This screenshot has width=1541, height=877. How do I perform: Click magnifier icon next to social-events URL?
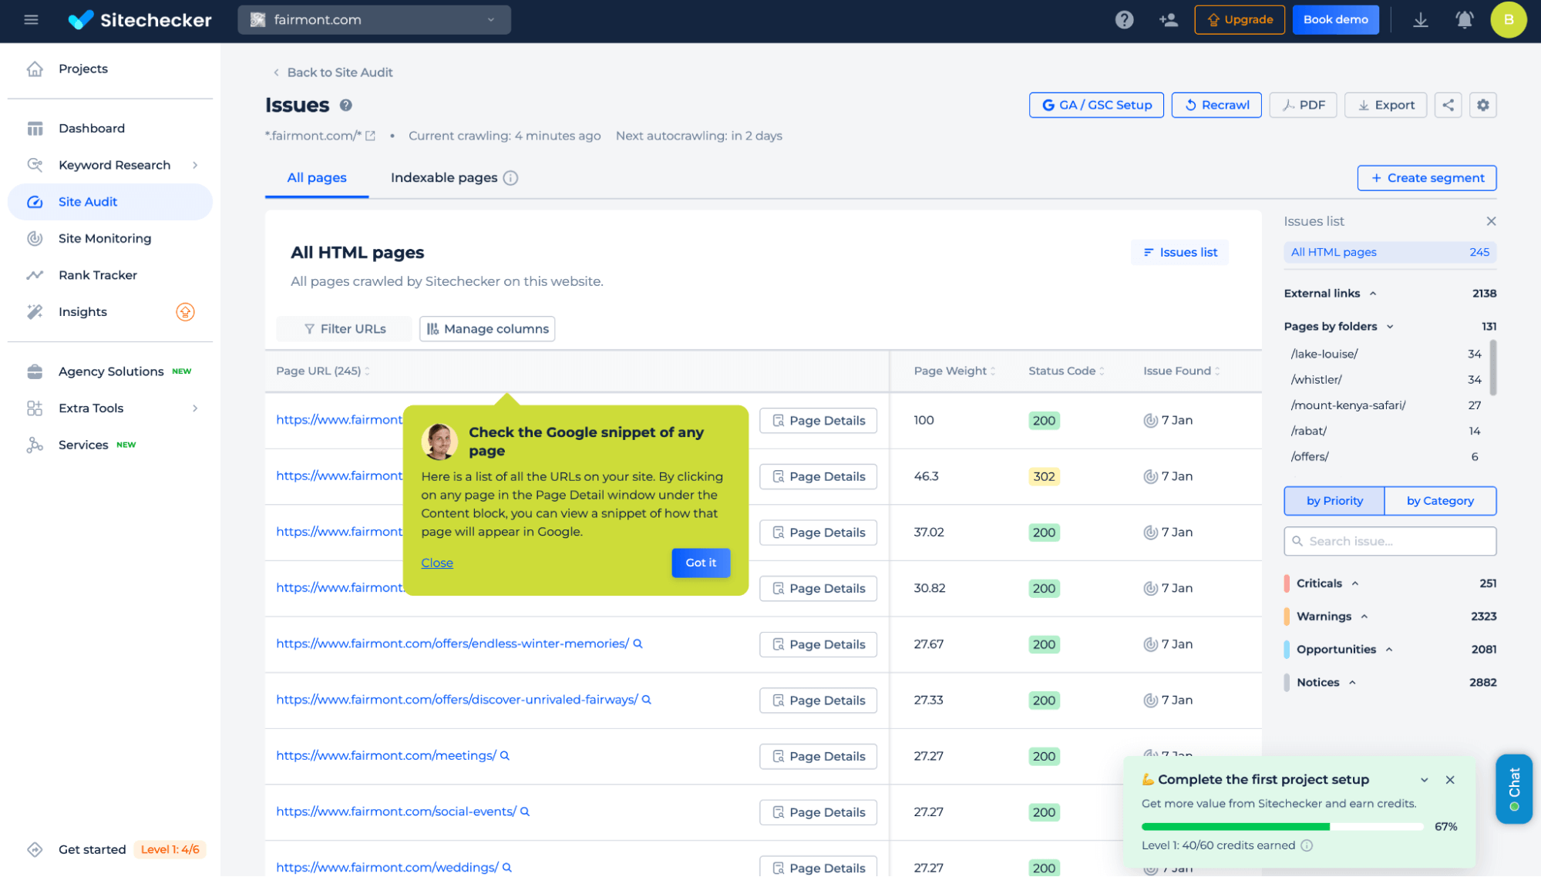coord(525,811)
